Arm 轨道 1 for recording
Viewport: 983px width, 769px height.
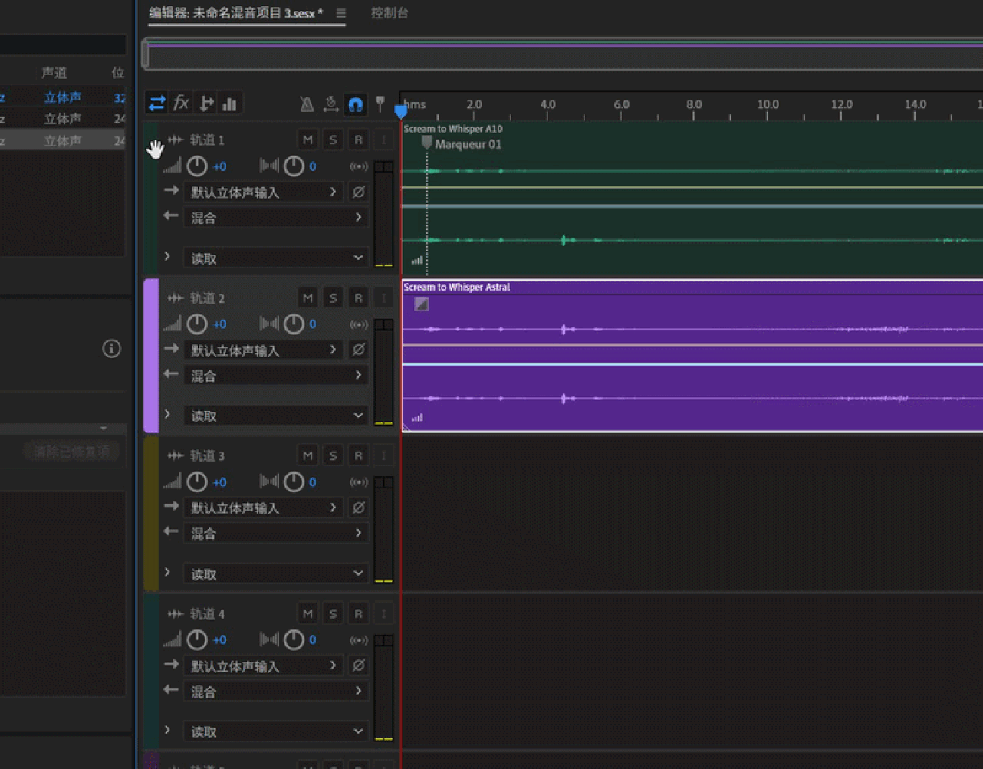coord(358,140)
